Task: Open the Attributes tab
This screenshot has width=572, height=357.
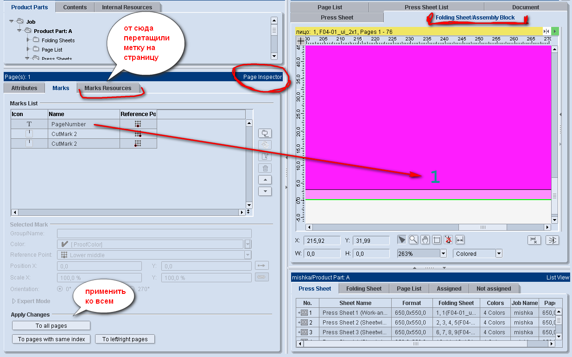Action: (24, 88)
